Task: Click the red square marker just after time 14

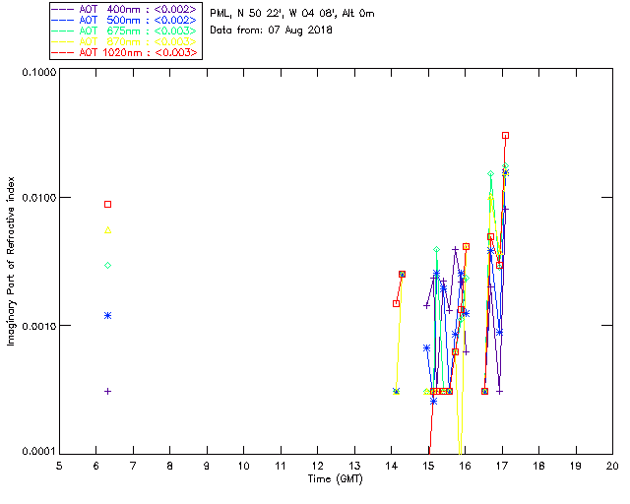Action: pyautogui.click(x=396, y=303)
